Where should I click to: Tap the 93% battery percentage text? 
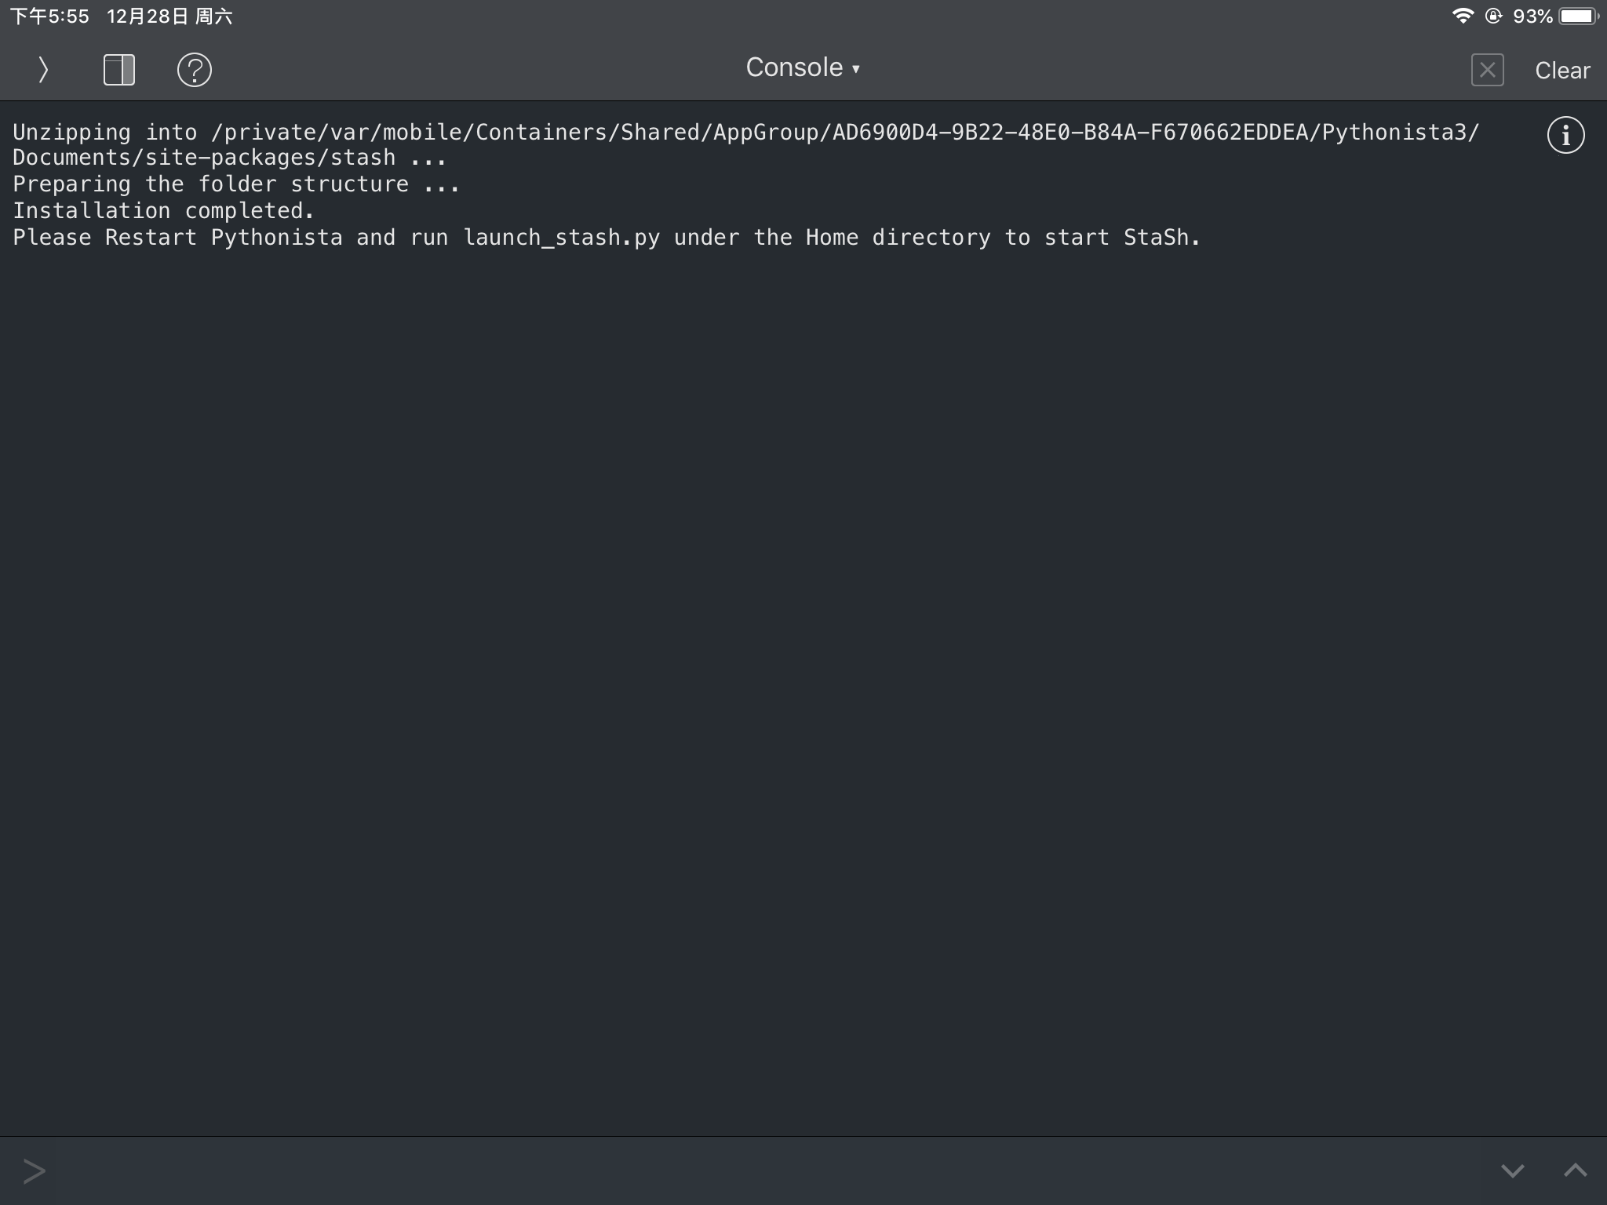coord(1532,16)
